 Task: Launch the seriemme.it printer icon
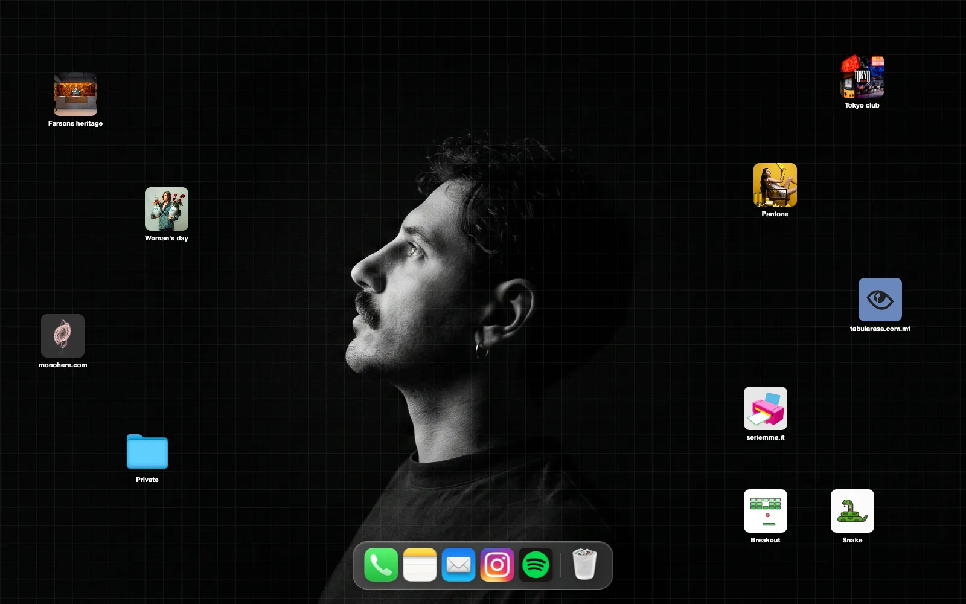[766, 408]
